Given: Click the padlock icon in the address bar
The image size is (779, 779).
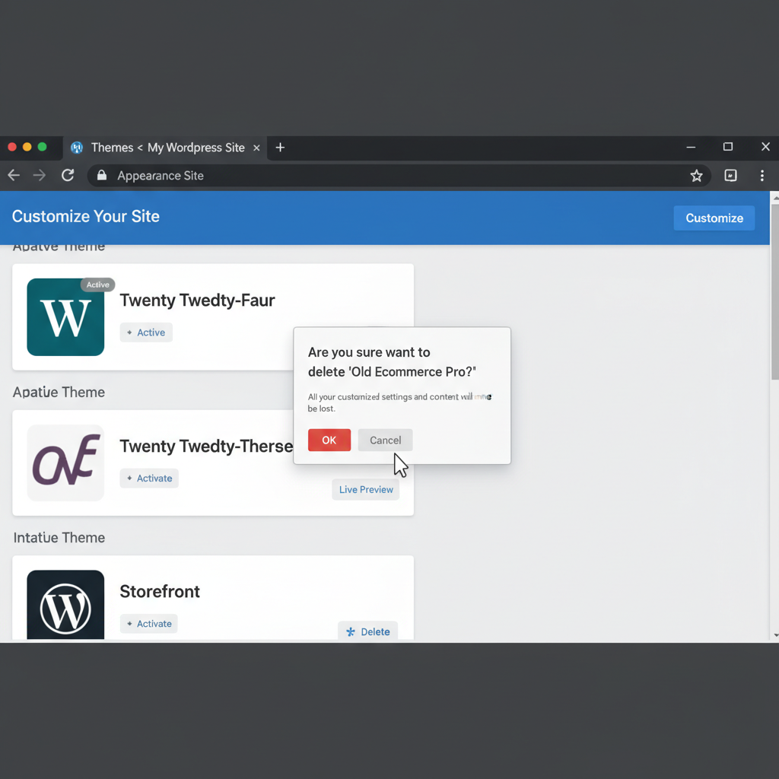Looking at the screenshot, I should coord(101,175).
